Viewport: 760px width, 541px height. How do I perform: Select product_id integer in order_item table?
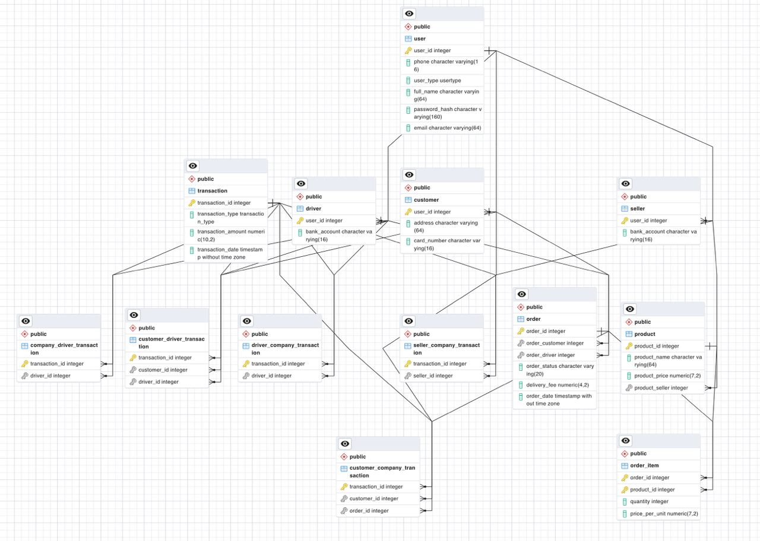click(658, 490)
